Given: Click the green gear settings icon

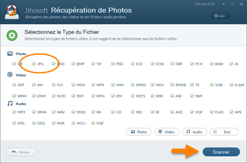Looking at the screenshot, I should (x=12, y=35).
